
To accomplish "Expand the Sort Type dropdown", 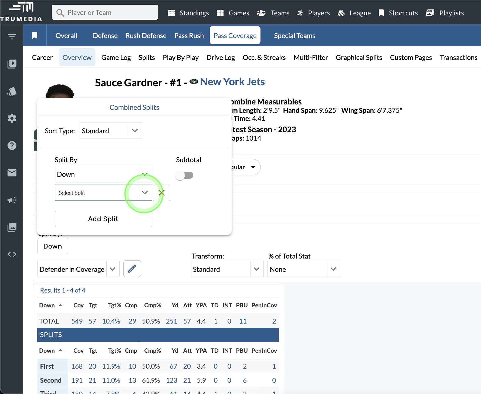I will [x=135, y=131].
